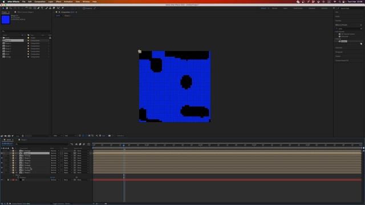The width and height of the screenshot is (365, 205).
Task: Toggle Frame Blending switch in timeline header
Action: (x=80, y=144)
